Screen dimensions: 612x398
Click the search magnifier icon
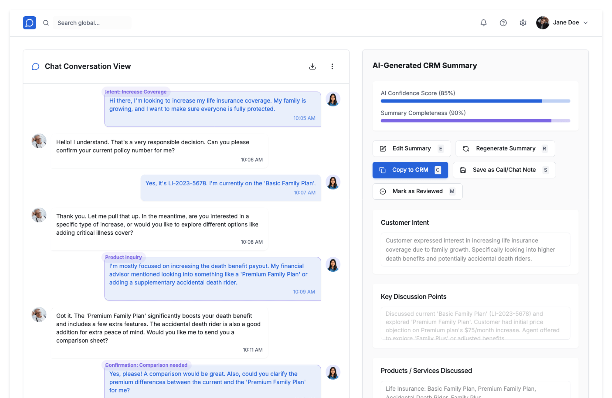click(46, 23)
